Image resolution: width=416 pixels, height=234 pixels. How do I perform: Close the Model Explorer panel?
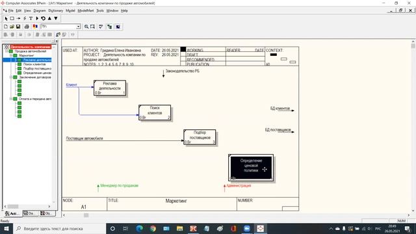[57, 41]
